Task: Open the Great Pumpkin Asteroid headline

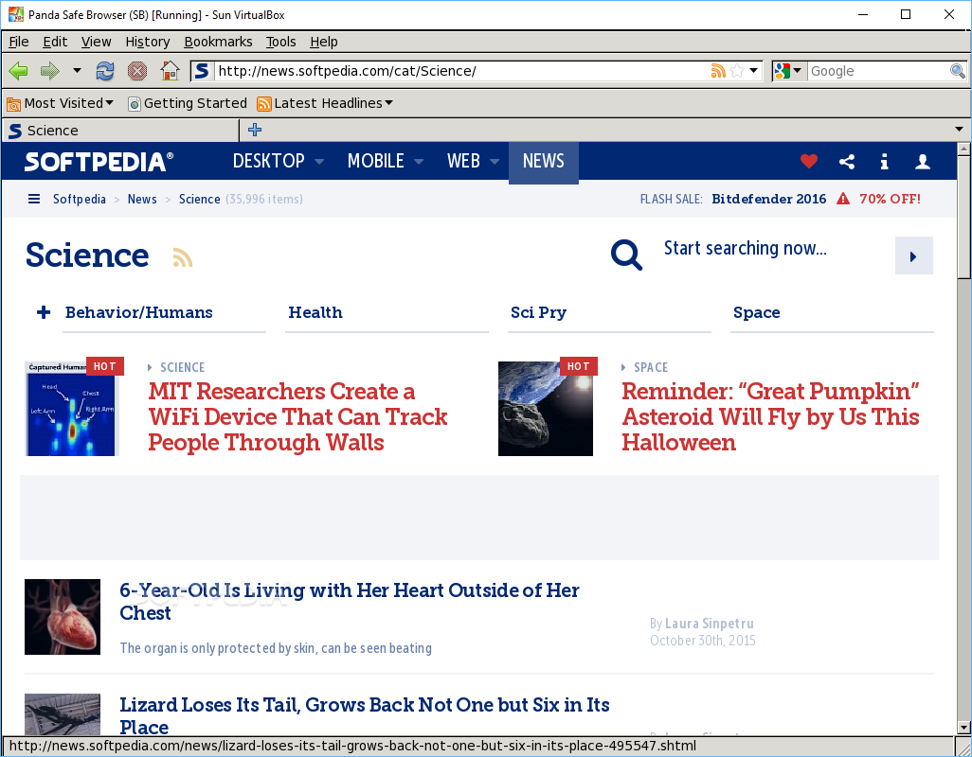Action: pos(770,416)
